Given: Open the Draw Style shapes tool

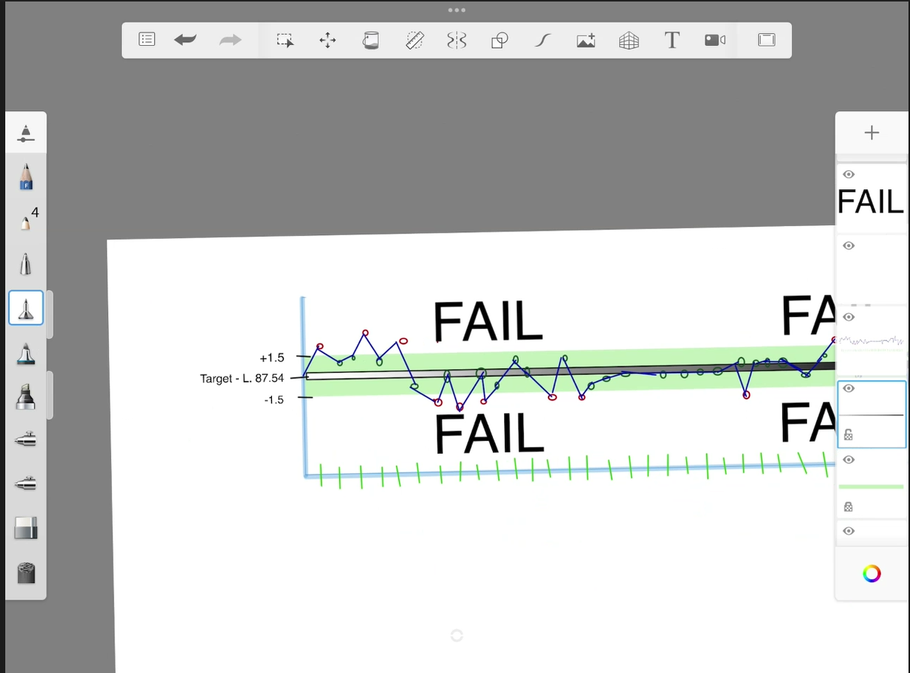Looking at the screenshot, I should pyautogui.click(x=500, y=41).
